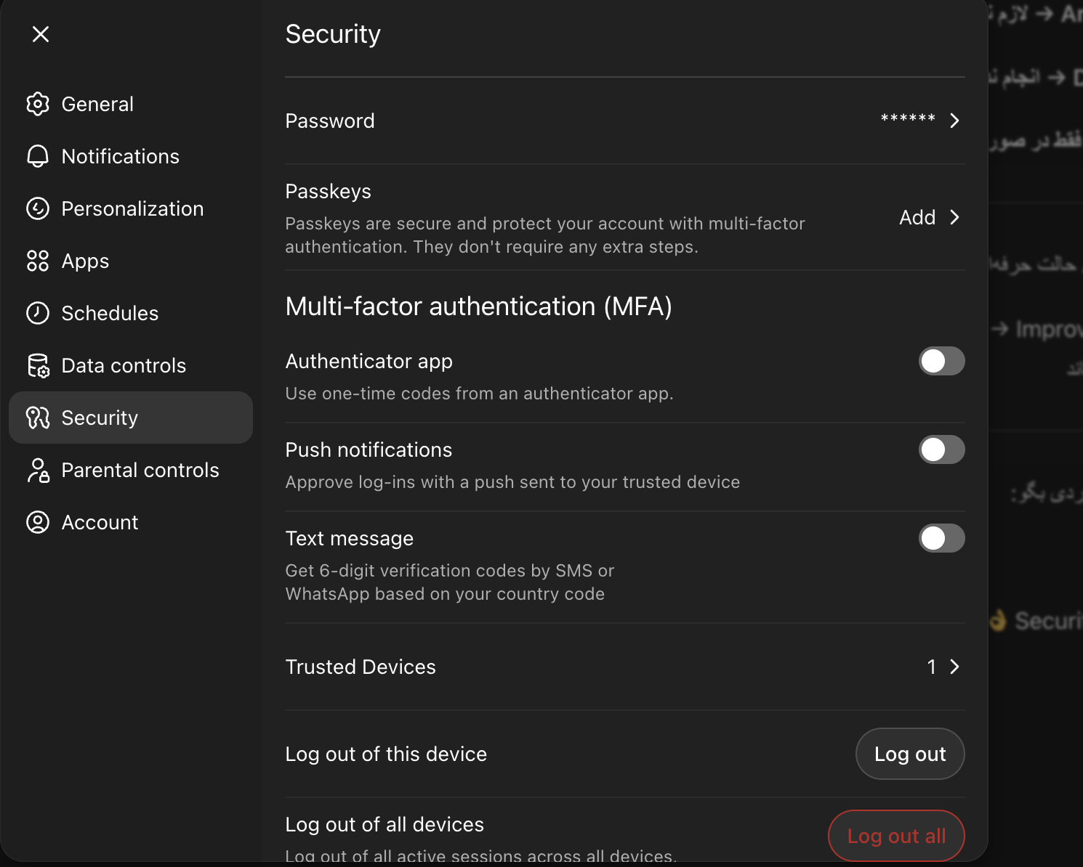Open Personalization via its sidebar icon
The image size is (1083, 867).
tap(38, 208)
